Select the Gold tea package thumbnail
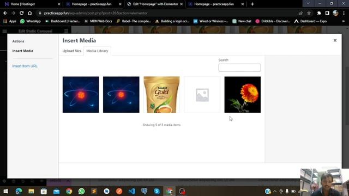The width and height of the screenshot is (349, 196). (161, 95)
